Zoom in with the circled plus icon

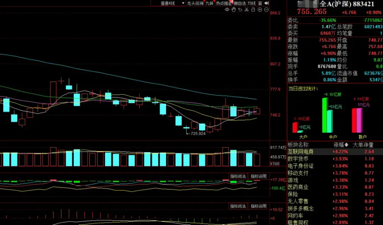tap(260, 10)
